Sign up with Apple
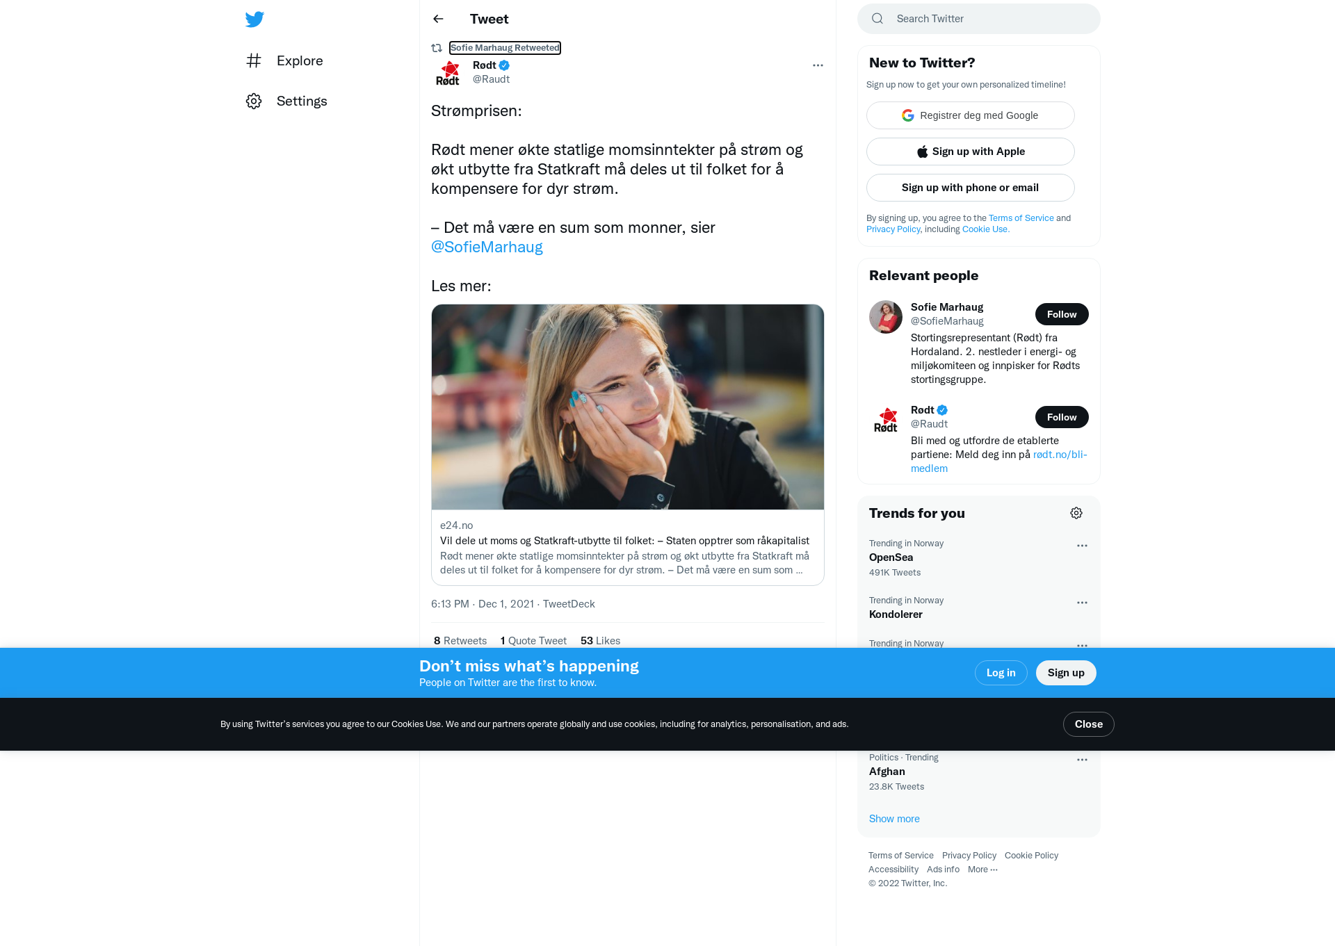The height and width of the screenshot is (946, 1335). point(971,152)
